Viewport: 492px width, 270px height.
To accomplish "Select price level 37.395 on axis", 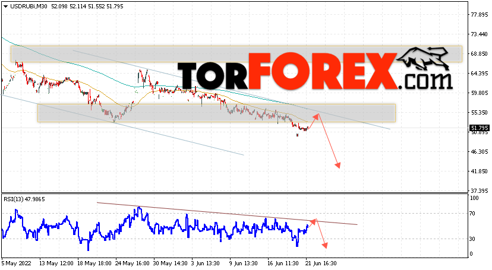I will 479,190.
